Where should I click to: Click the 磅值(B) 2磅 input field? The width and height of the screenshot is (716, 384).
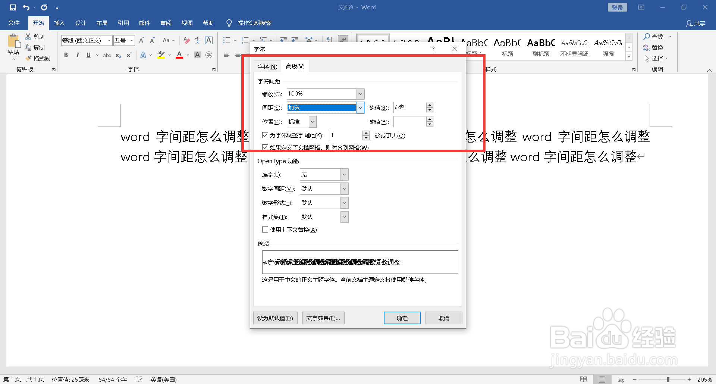410,107
